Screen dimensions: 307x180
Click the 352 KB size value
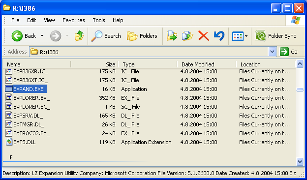click(x=107, y=98)
